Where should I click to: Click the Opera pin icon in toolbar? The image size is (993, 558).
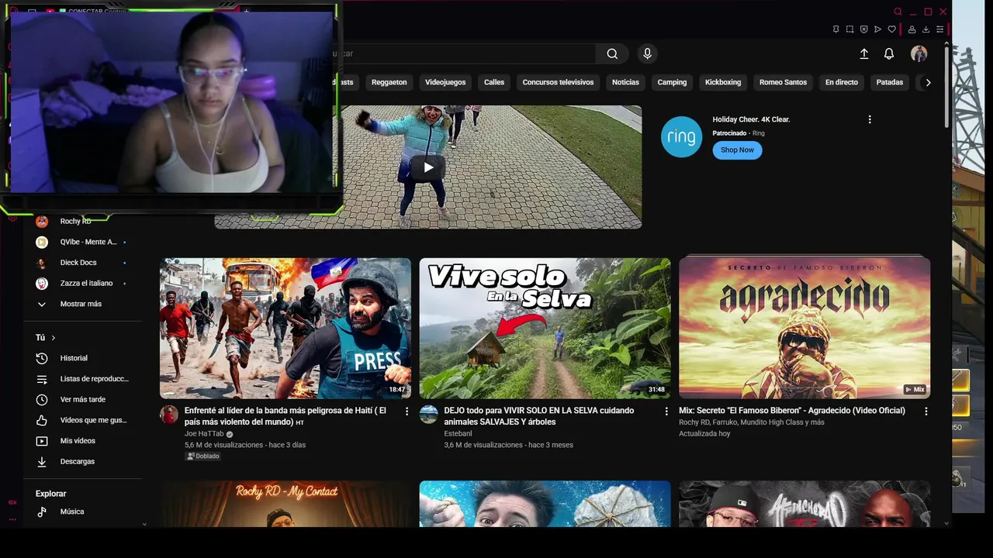pos(836,29)
